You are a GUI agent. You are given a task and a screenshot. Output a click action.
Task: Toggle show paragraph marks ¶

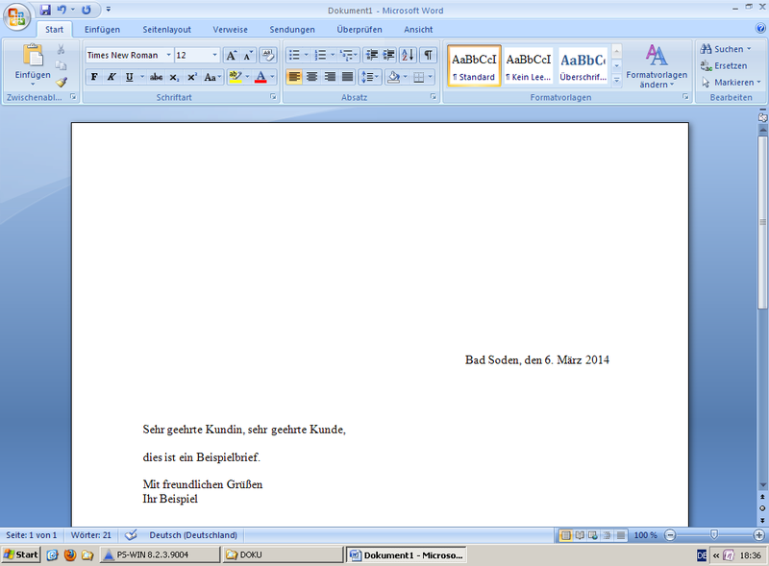(x=428, y=55)
